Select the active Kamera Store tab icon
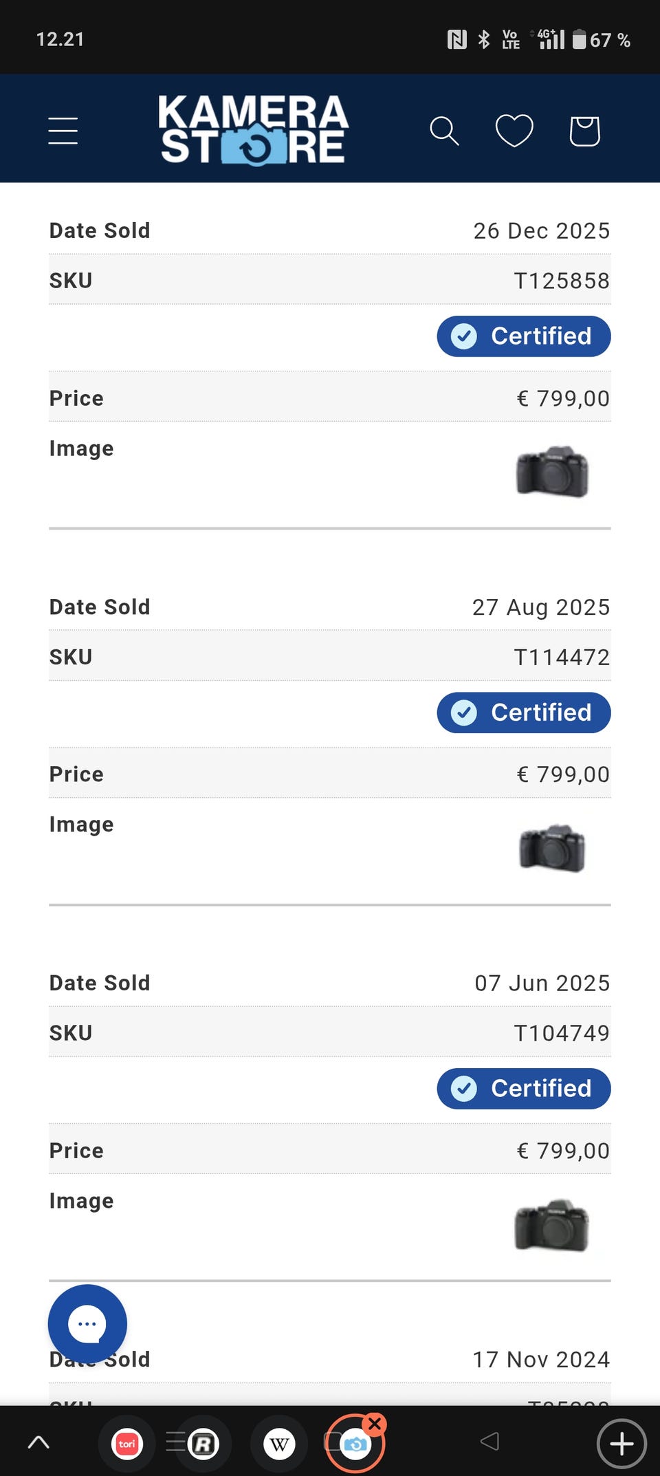This screenshot has width=660, height=1476. click(353, 1446)
